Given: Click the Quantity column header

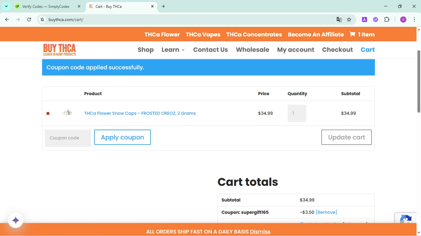Looking at the screenshot, I should click(x=297, y=94).
